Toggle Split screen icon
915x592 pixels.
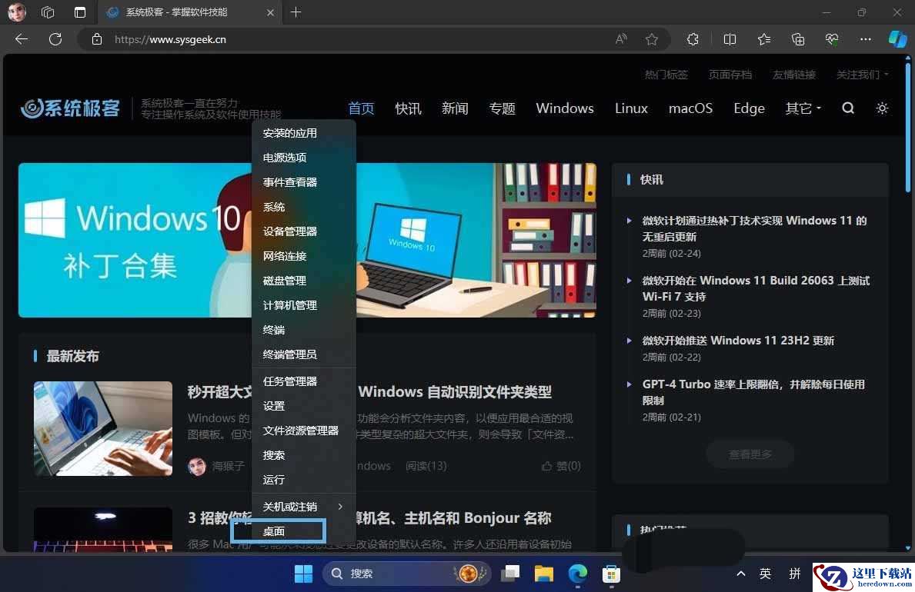click(x=730, y=39)
